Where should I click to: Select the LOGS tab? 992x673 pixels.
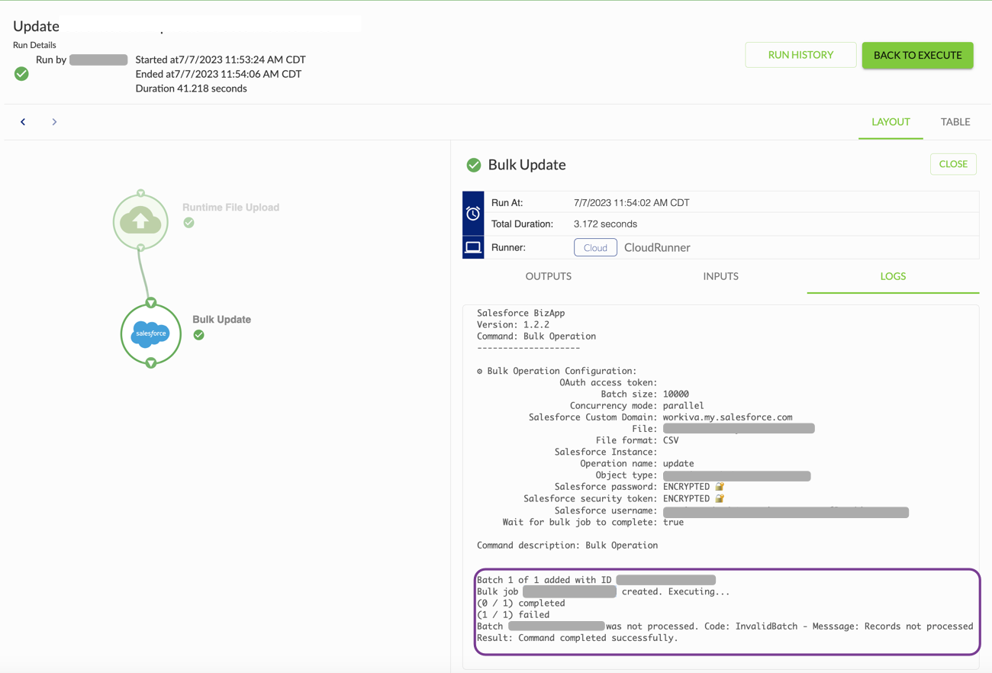point(893,276)
